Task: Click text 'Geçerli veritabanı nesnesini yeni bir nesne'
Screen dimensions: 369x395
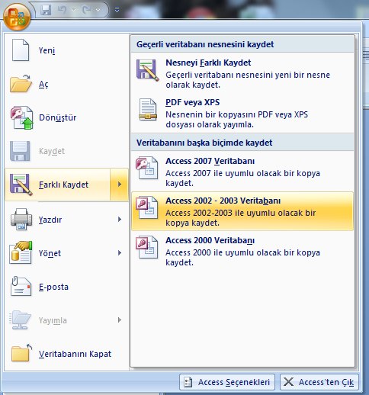Action: point(248,75)
